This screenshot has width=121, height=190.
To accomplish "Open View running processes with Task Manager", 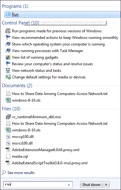I will pyautogui.click(x=47, y=51).
